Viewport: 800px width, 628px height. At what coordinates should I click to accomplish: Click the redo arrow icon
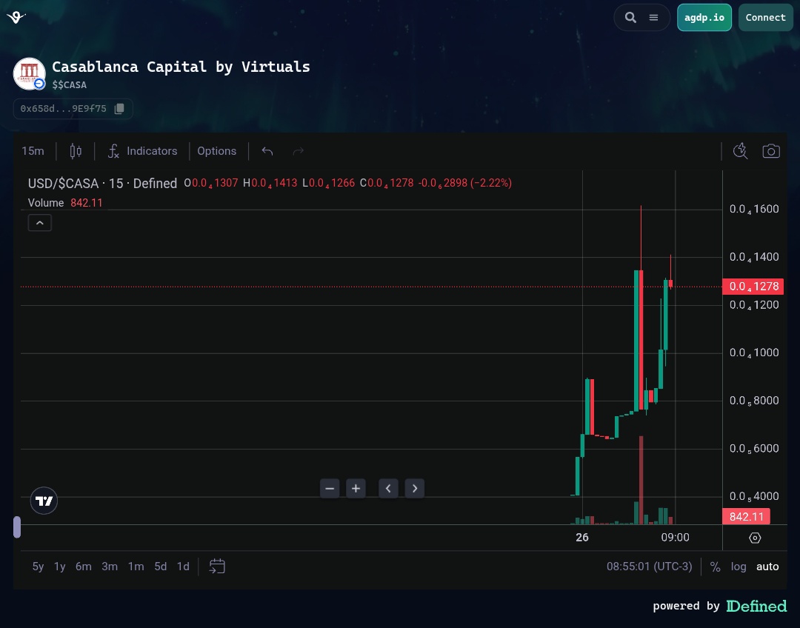299,151
